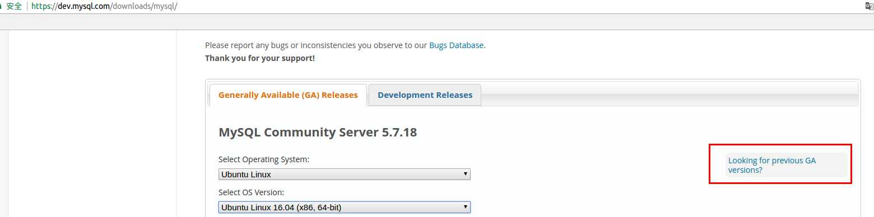
Task: Click the Select Operating System label
Action: click(x=264, y=159)
